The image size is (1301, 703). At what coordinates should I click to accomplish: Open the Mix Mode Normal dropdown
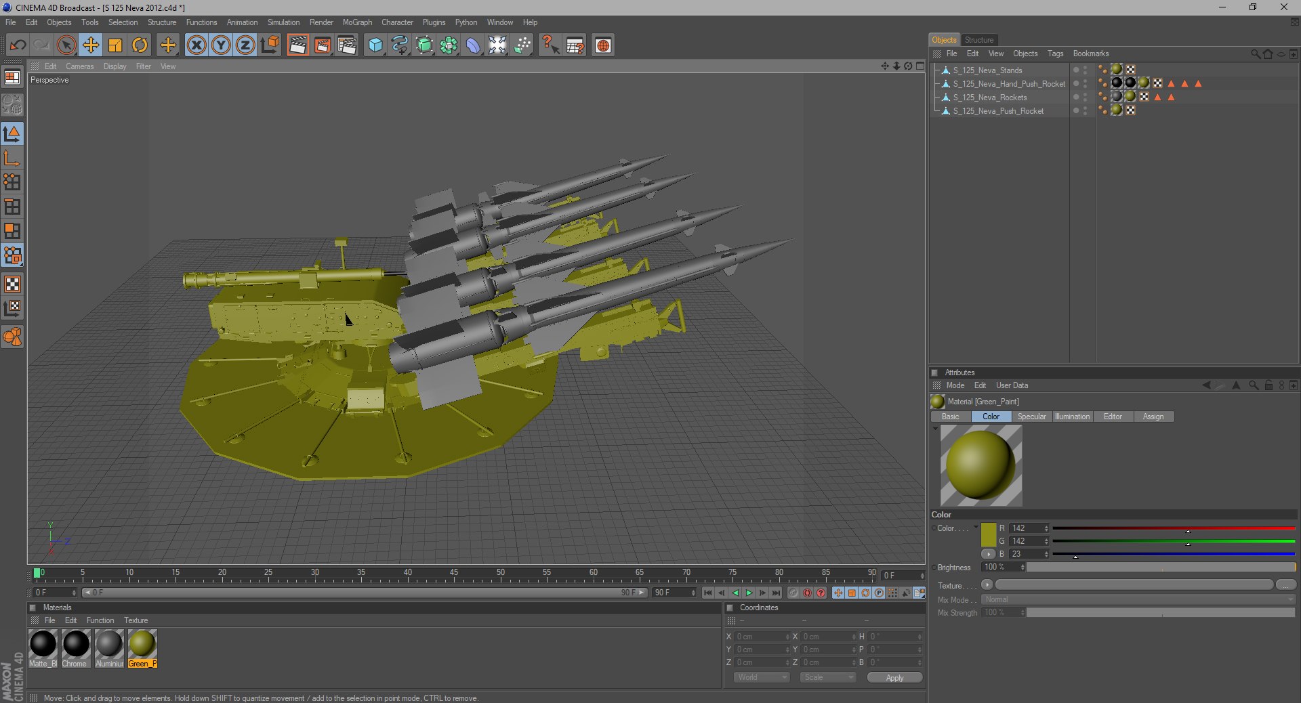pyautogui.click(x=1138, y=599)
